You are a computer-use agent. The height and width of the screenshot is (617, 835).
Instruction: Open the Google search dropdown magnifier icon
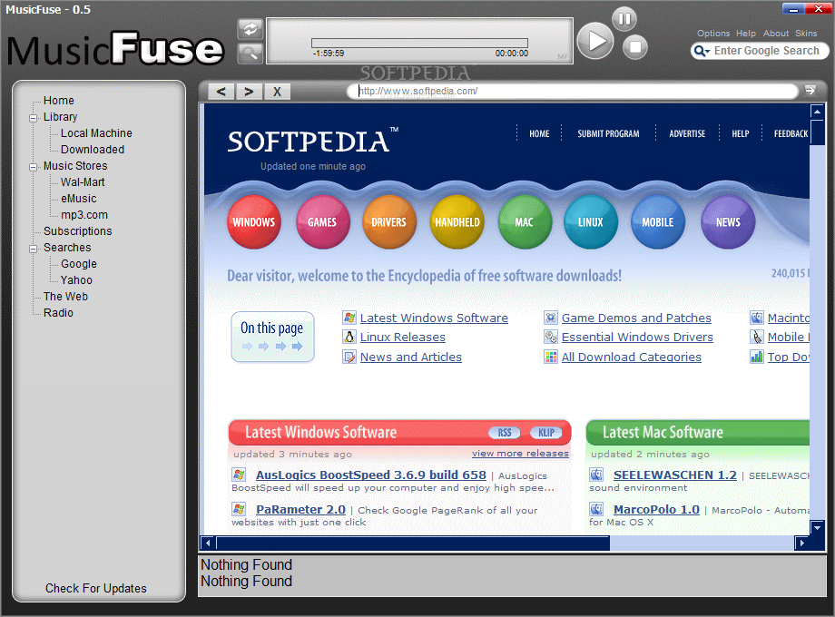[x=702, y=51]
